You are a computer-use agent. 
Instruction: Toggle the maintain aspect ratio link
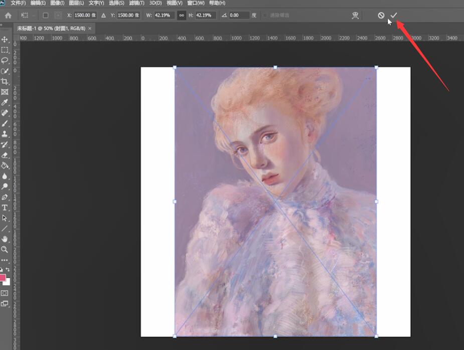coord(182,16)
